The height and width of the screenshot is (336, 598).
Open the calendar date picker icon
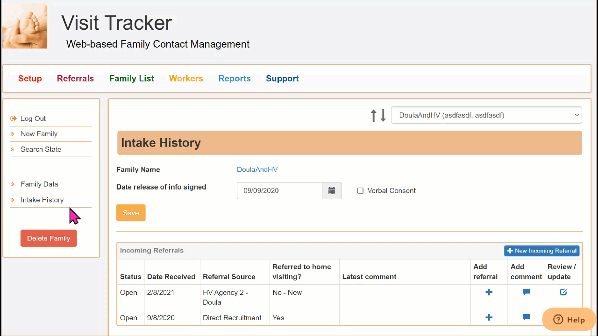(332, 191)
